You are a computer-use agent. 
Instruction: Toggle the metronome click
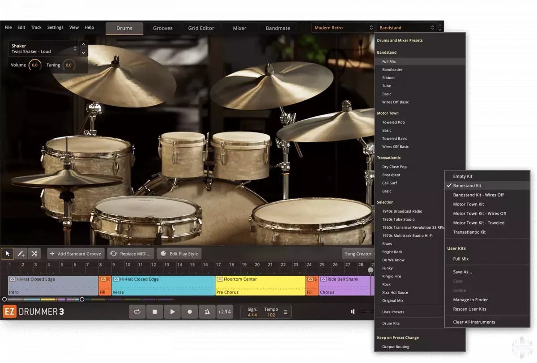207,312
